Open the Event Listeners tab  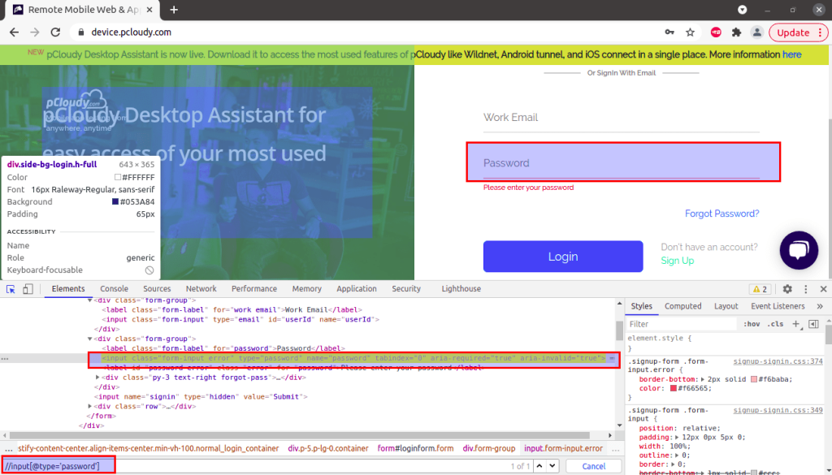pos(778,306)
